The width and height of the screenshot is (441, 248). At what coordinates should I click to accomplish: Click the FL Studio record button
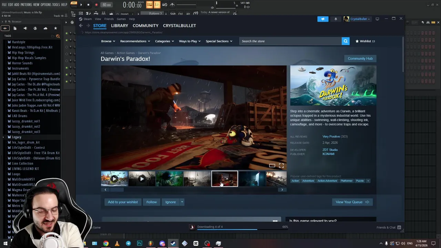click(x=96, y=5)
